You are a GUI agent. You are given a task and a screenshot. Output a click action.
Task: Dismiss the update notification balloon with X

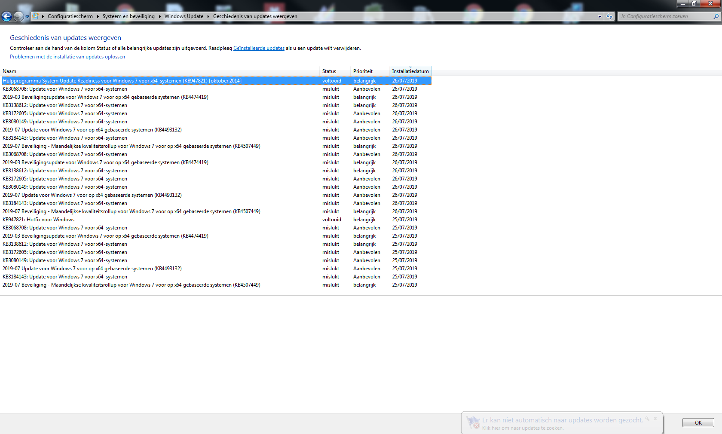point(655,419)
